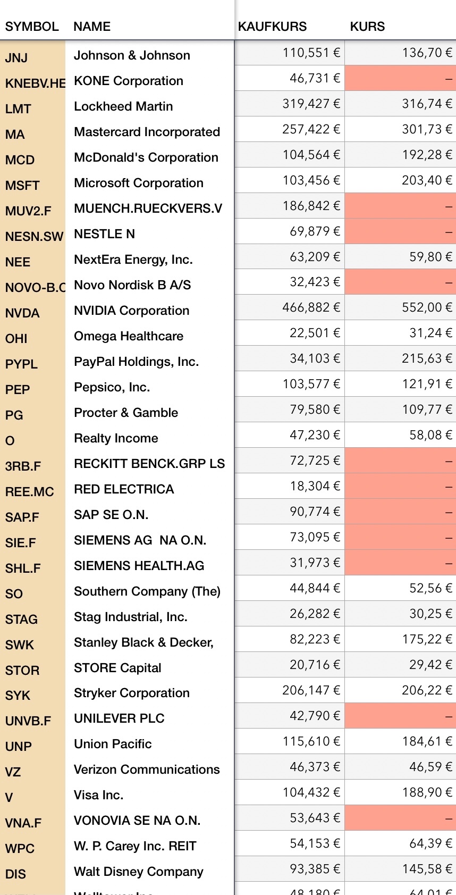The width and height of the screenshot is (456, 895).
Task: Click the SYMBOL column header
Action: [32, 27]
